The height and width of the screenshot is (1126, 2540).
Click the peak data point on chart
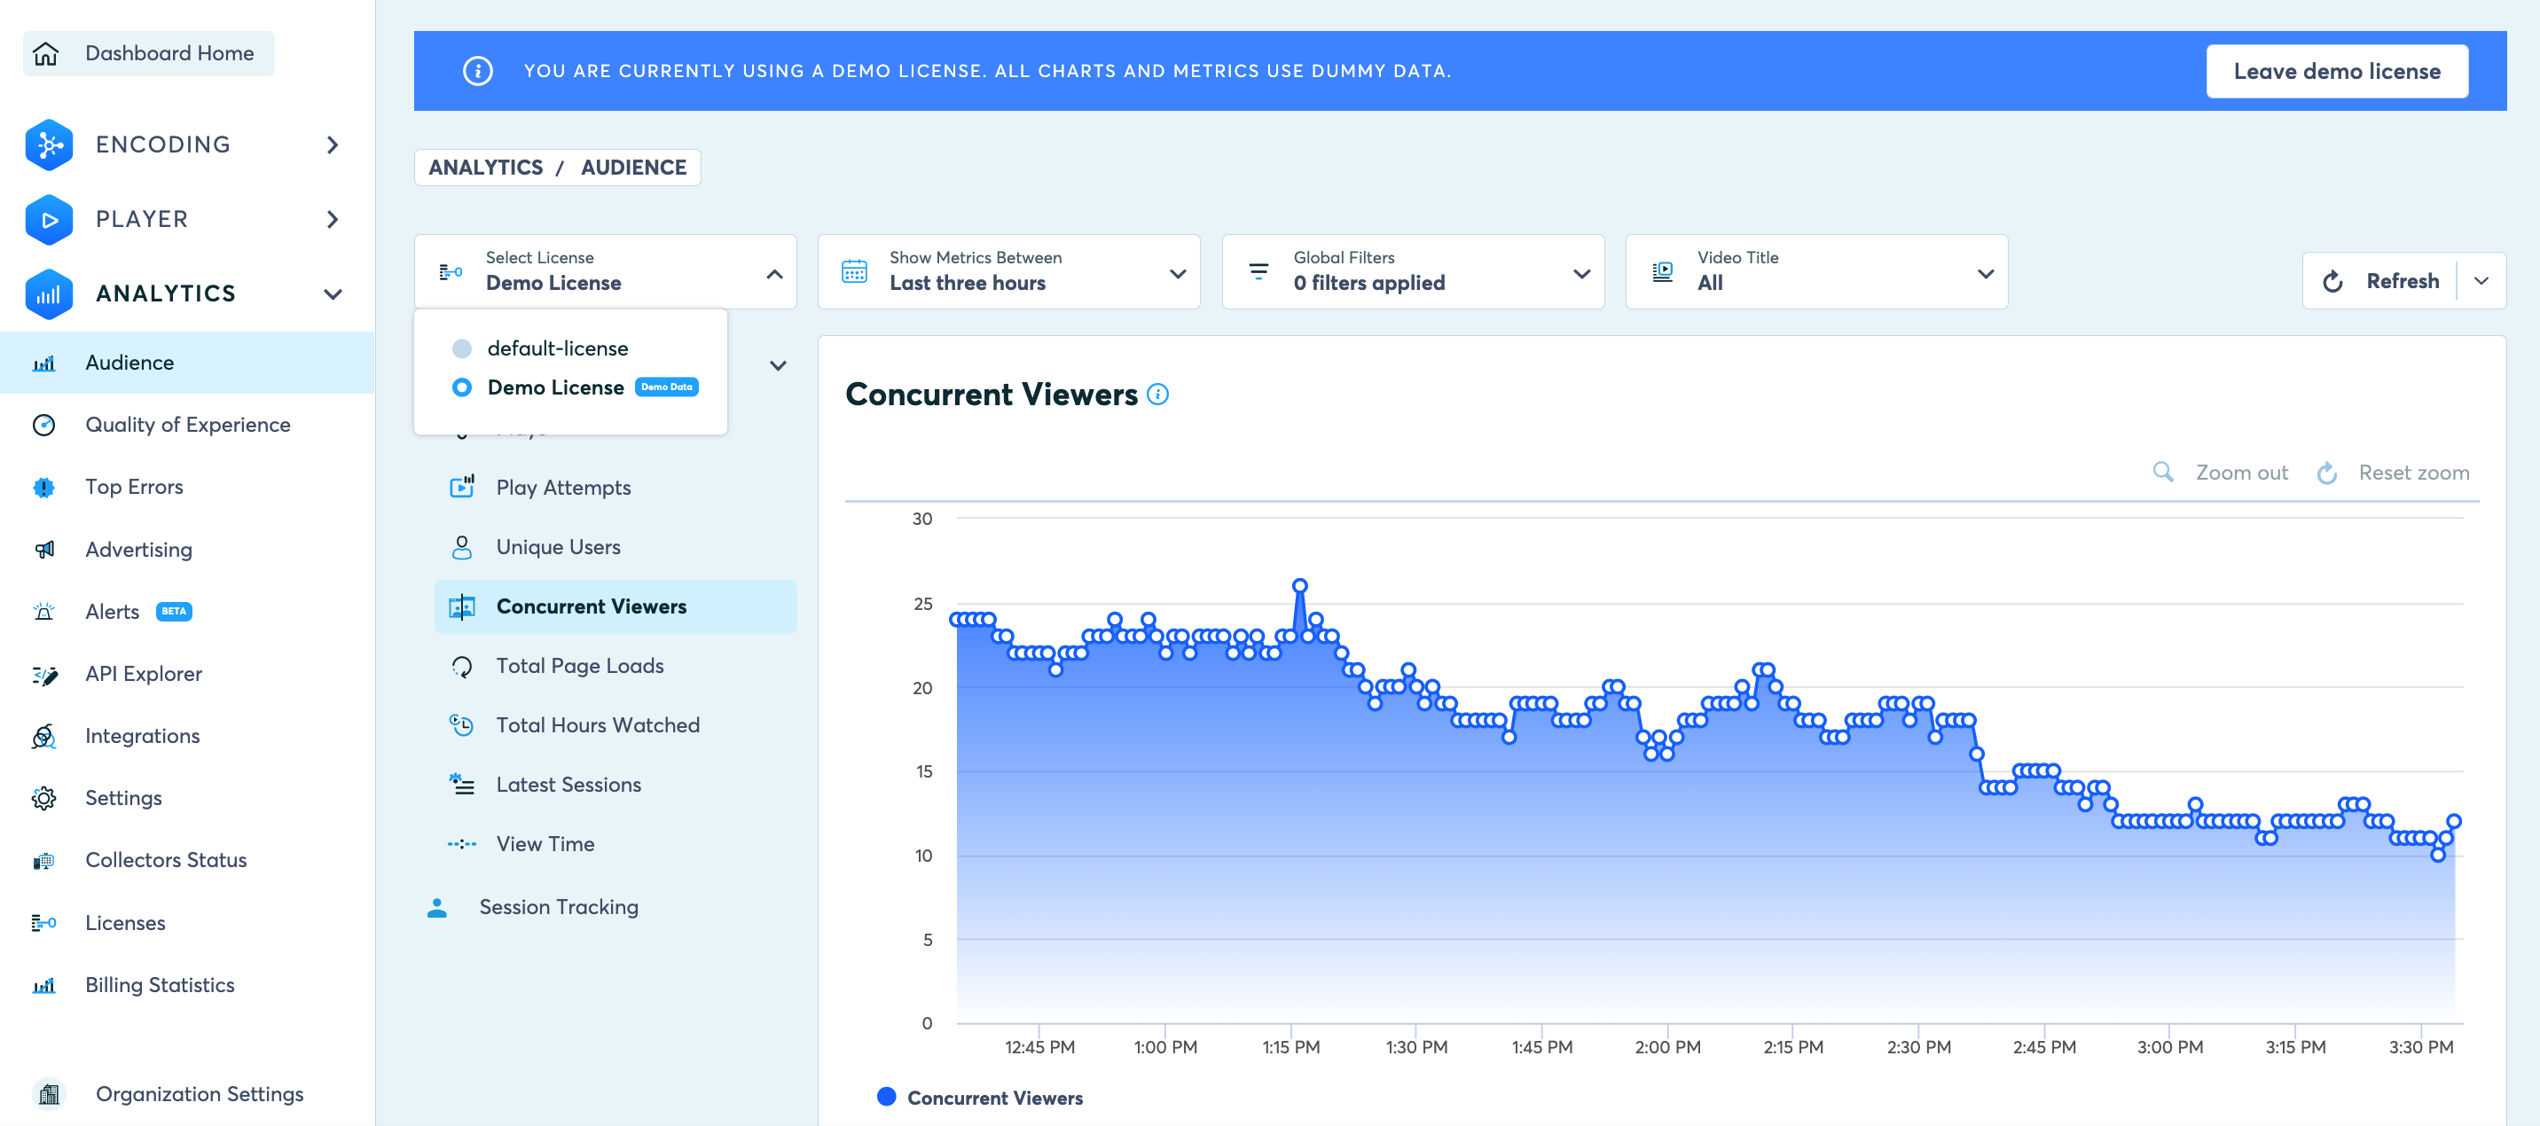(x=1299, y=586)
